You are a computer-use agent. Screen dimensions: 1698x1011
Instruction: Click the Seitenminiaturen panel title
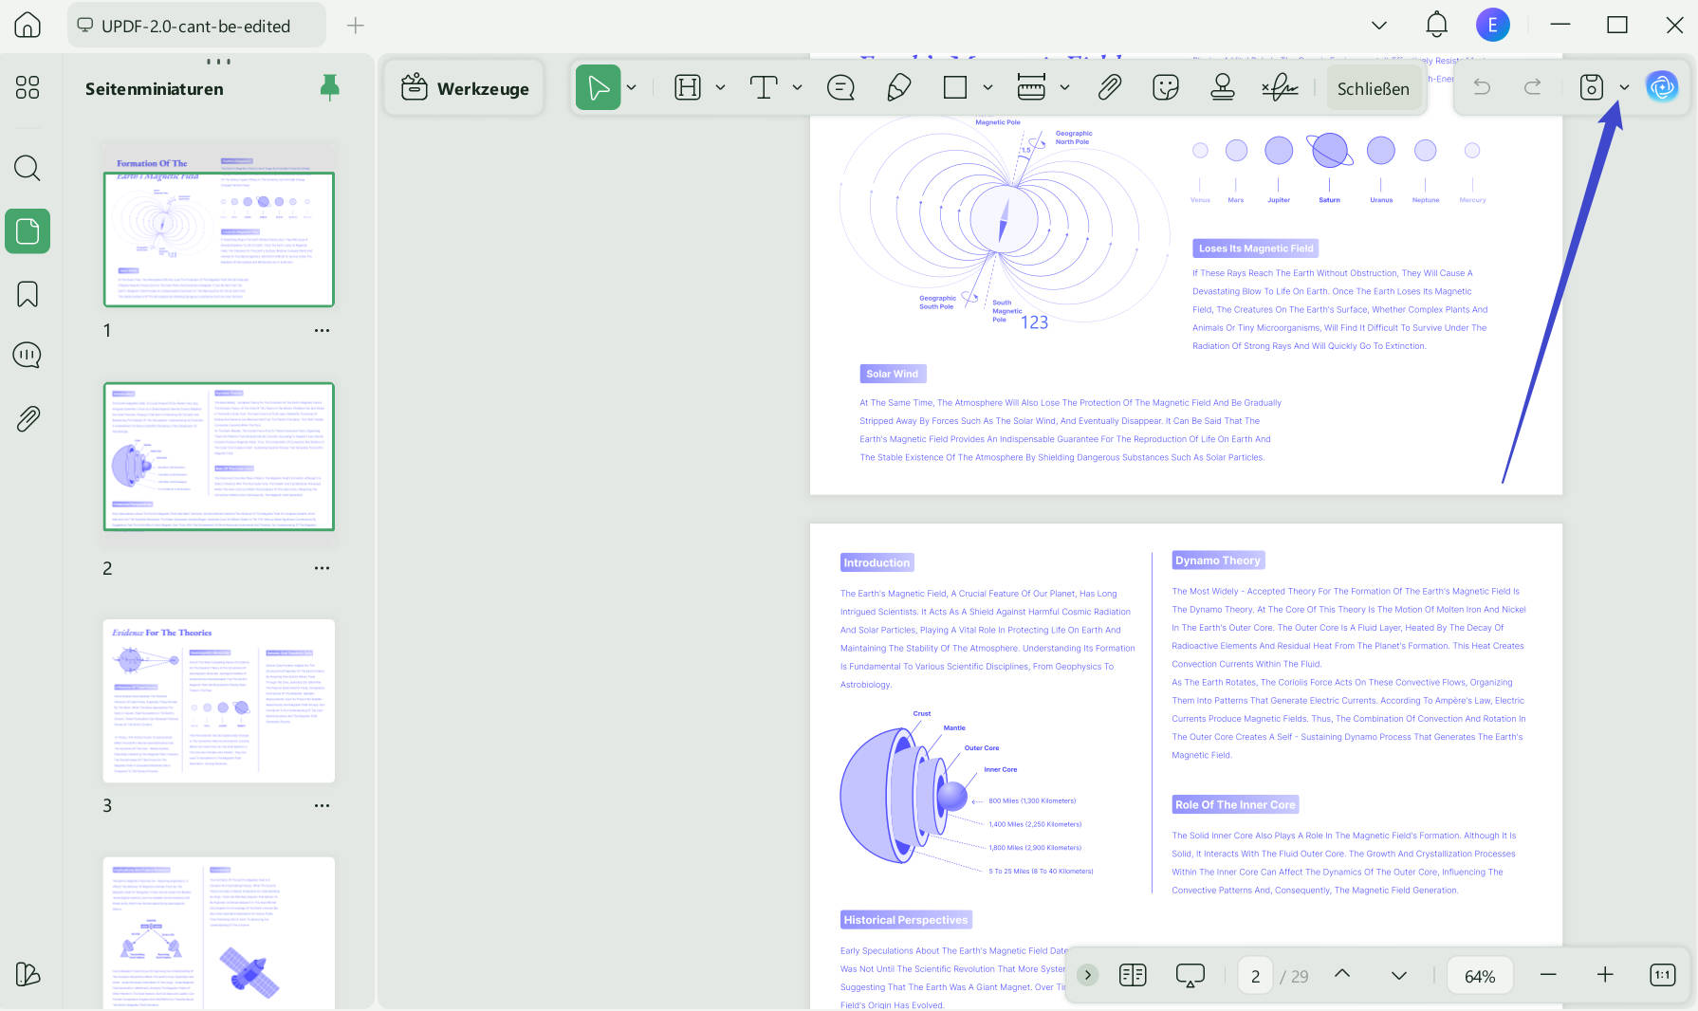155,89
